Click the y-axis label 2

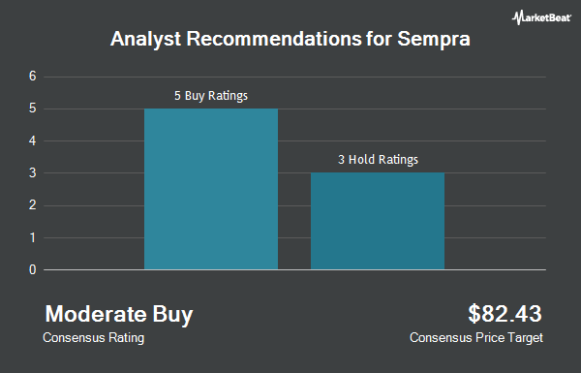[33, 205]
